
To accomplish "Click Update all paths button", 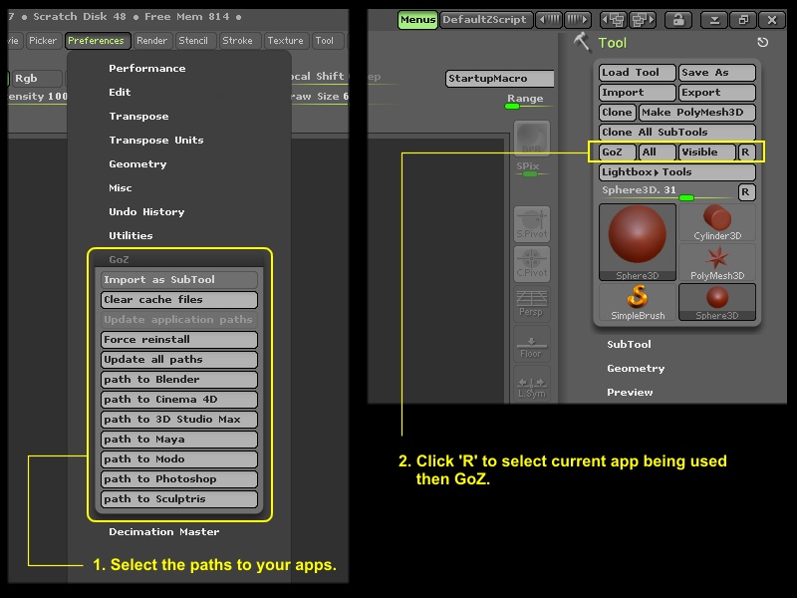I will point(179,360).
